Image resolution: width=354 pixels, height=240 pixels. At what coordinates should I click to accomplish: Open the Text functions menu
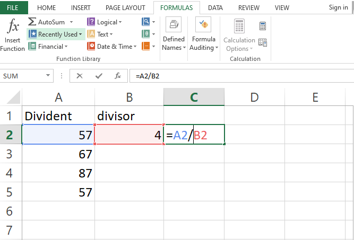tap(100, 34)
